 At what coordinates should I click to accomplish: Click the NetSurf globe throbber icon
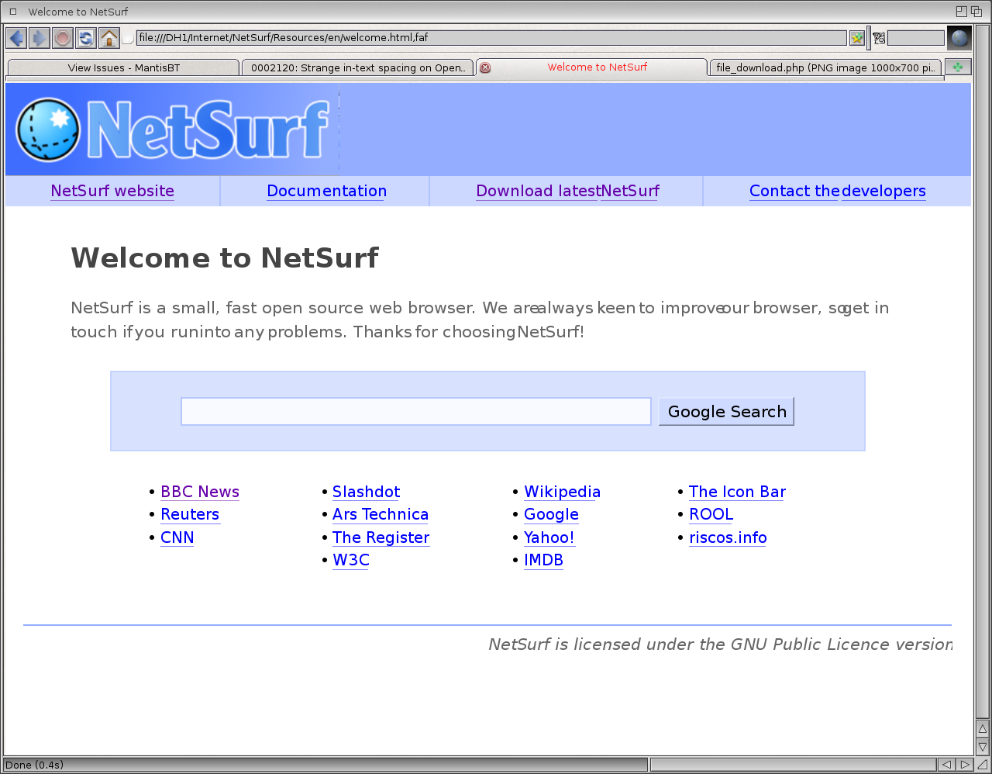[x=959, y=38]
